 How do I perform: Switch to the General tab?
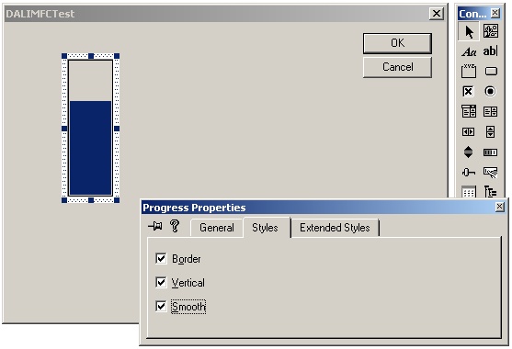coord(217,228)
